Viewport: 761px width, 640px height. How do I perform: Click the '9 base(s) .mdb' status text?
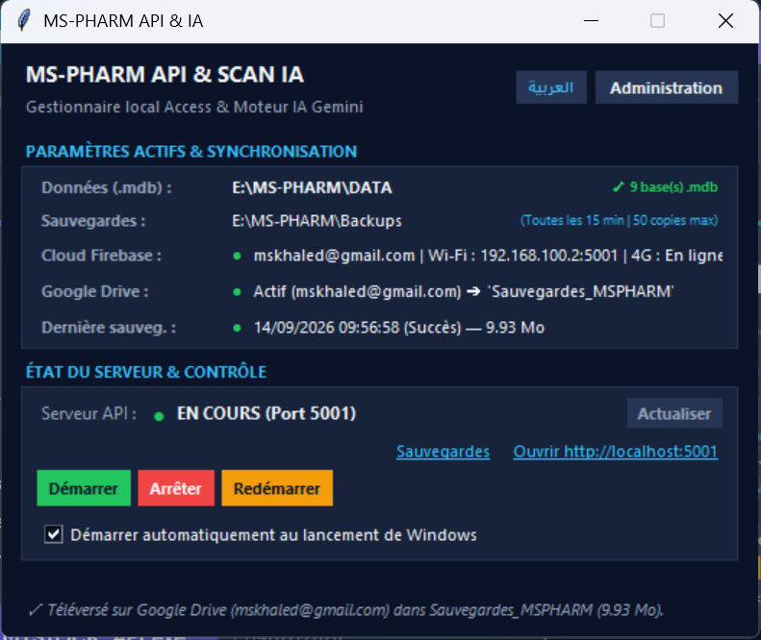(x=673, y=187)
